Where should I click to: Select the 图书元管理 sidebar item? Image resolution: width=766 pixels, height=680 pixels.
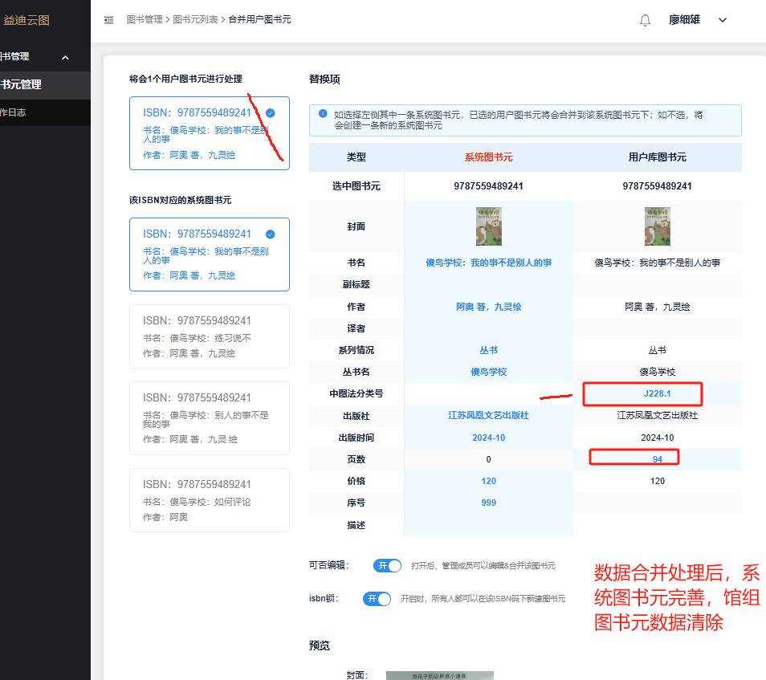coord(21,84)
